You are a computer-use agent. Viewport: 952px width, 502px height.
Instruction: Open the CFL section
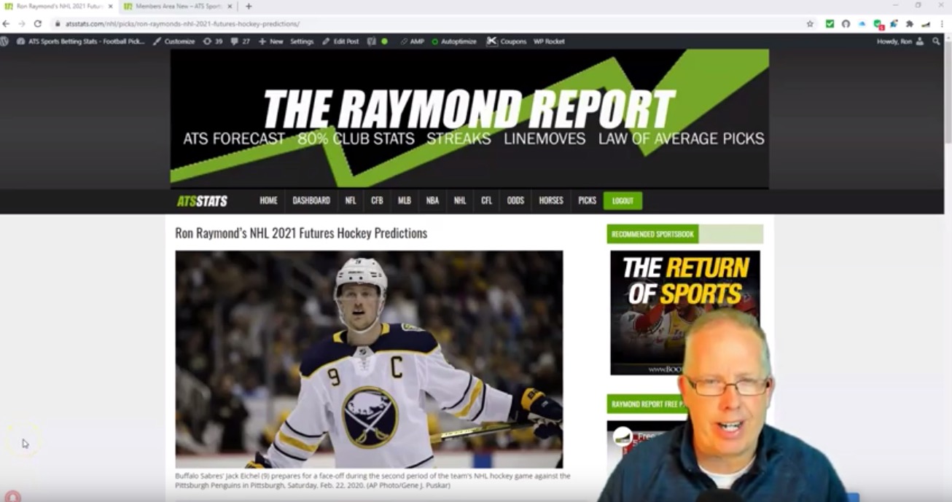pos(486,200)
